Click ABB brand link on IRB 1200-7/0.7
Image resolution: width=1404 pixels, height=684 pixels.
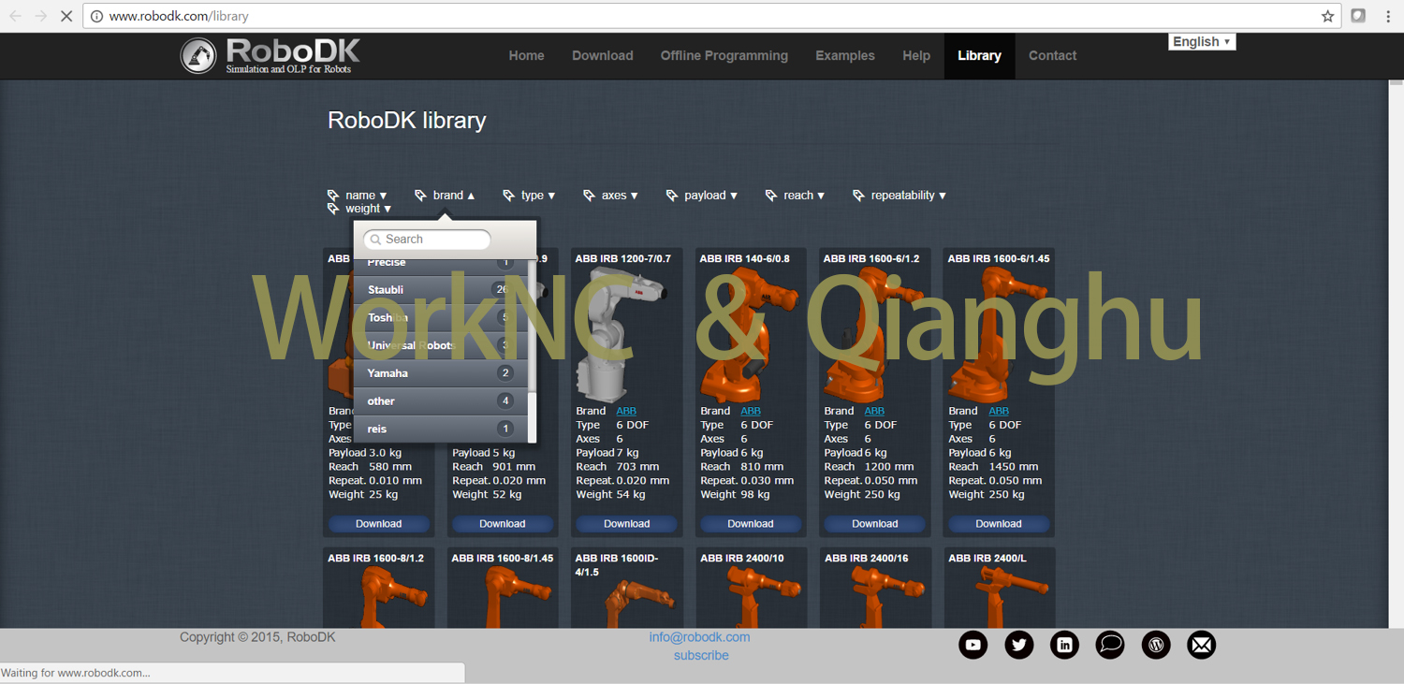(x=626, y=411)
